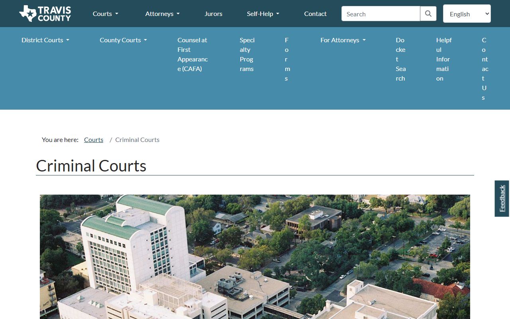
Task: Open Specialty Programs link
Action: click(247, 54)
